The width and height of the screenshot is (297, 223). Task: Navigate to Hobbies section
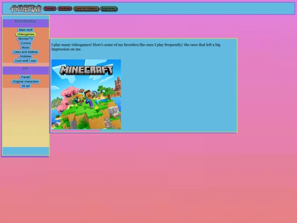[x=25, y=56]
